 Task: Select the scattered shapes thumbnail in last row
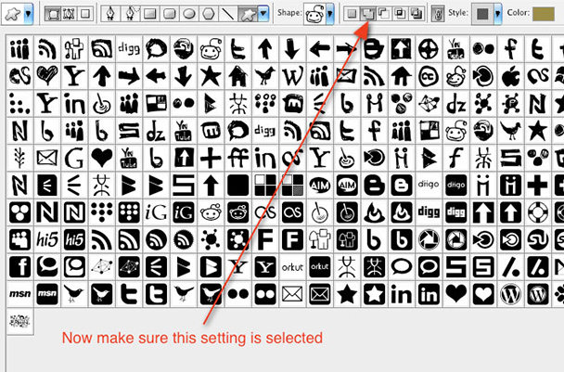tap(20, 322)
